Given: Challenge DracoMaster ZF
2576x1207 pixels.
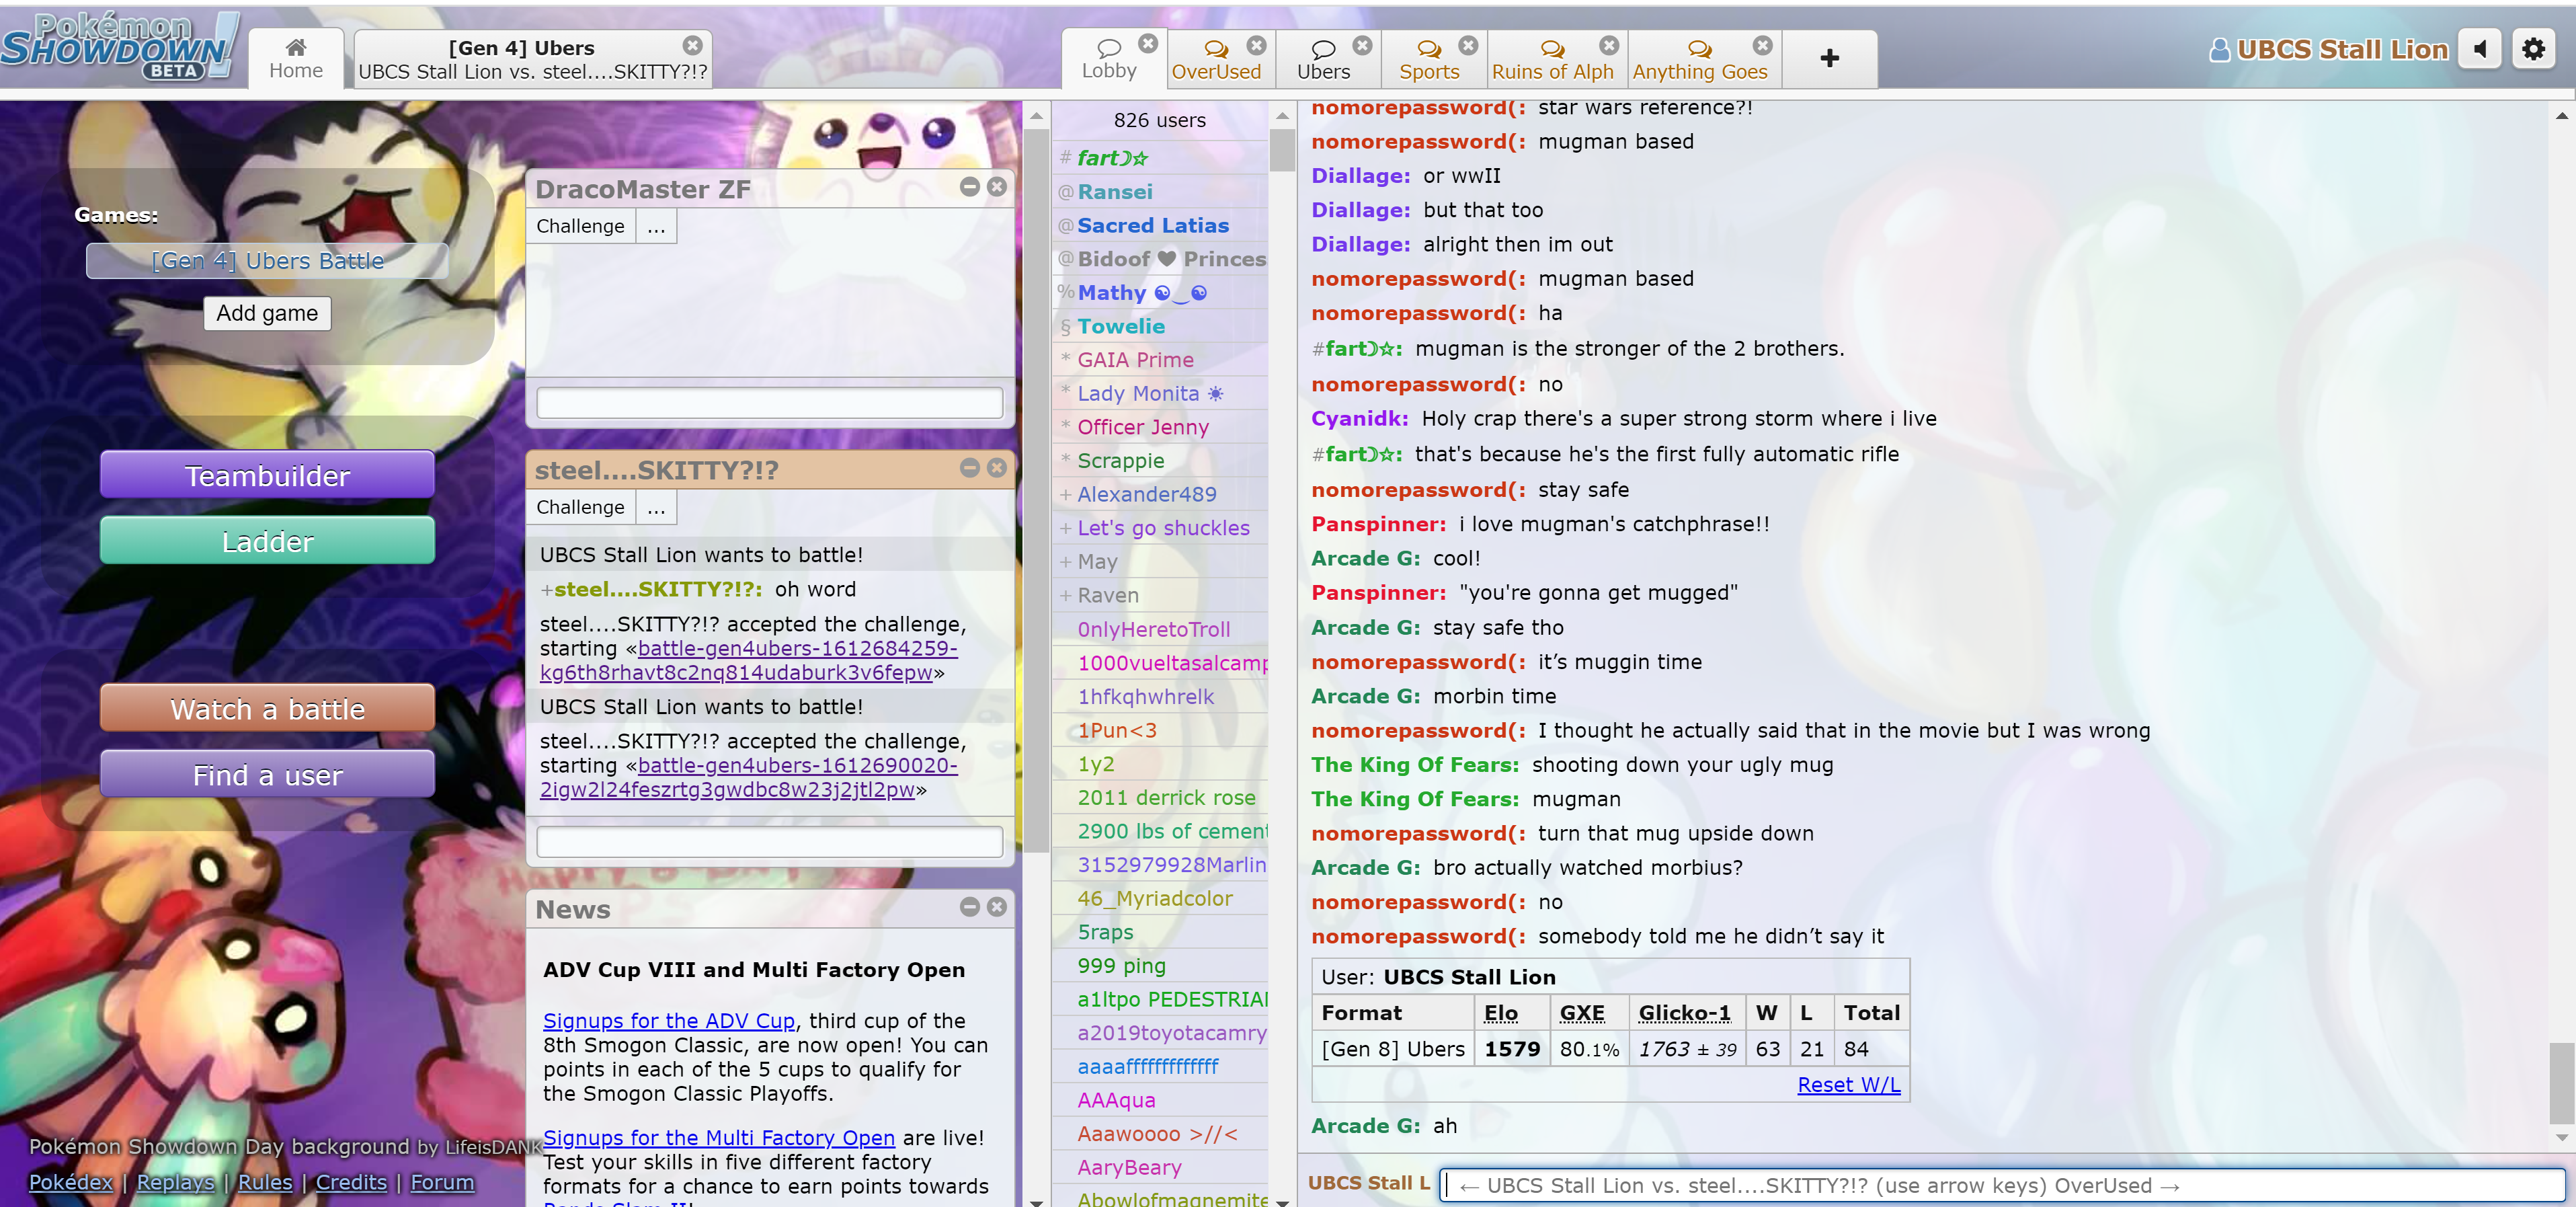Looking at the screenshot, I should (x=580, y=226).
